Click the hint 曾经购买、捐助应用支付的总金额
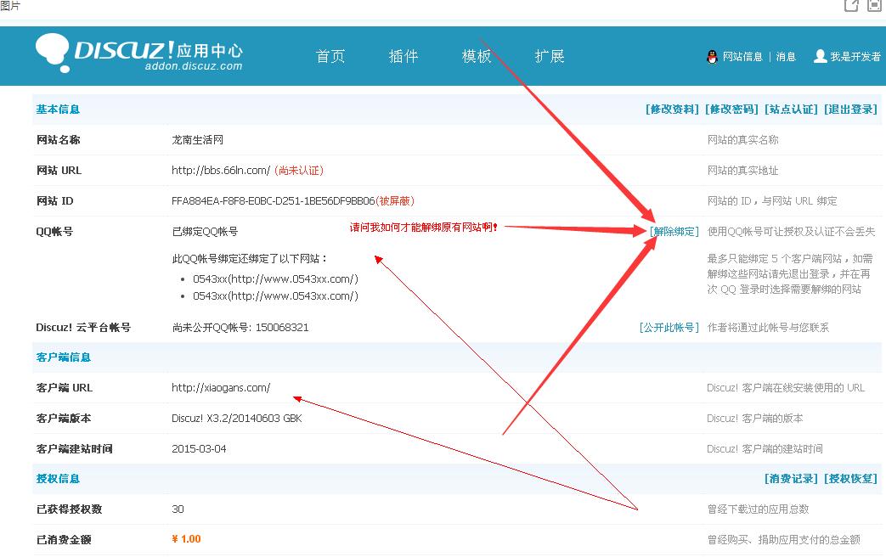Image resolution: width=886 pixels, height=557 pixels. click(x=784, y=539)
